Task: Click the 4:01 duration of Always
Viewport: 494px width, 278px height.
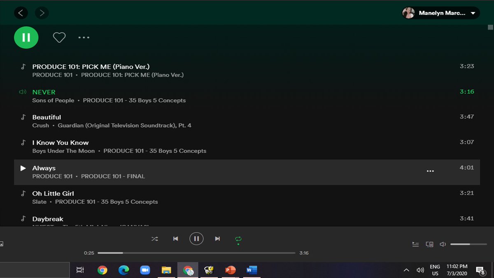Action: [x=467, y=168]
